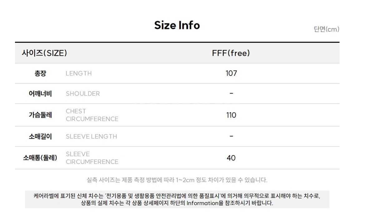Click the gray care label notice box
368x215 pixels.
(x=177, y=199)
